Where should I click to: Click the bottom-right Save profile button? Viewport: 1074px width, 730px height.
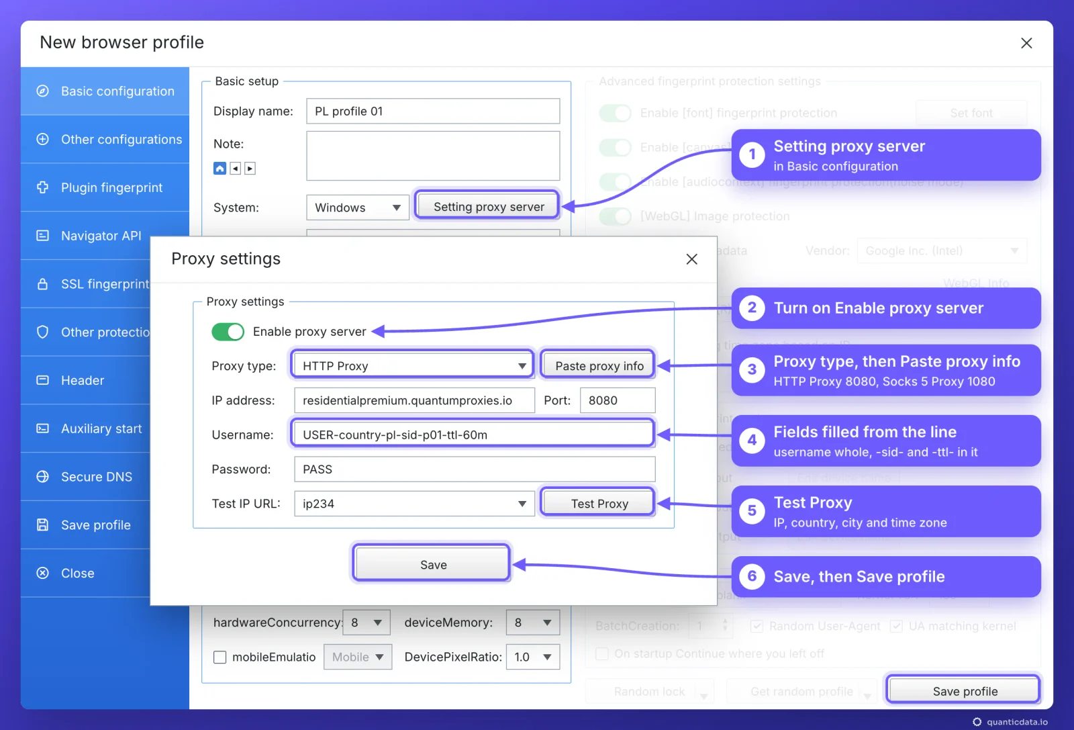pos(965,690)
